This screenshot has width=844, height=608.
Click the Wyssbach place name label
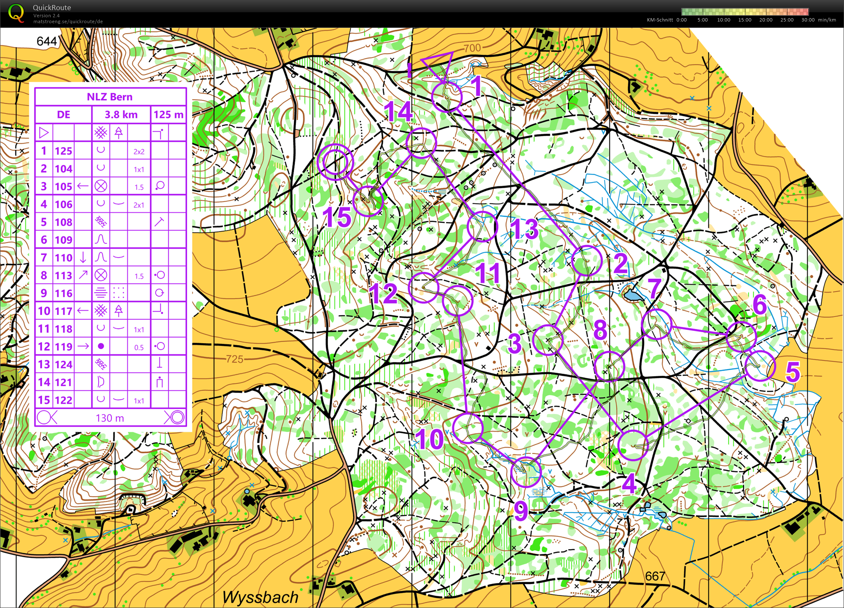pyautogui.click(x=260, y=597)
